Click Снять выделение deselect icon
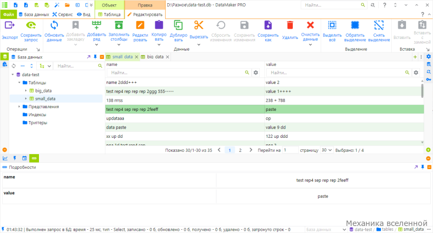 (x=379, y=25)
